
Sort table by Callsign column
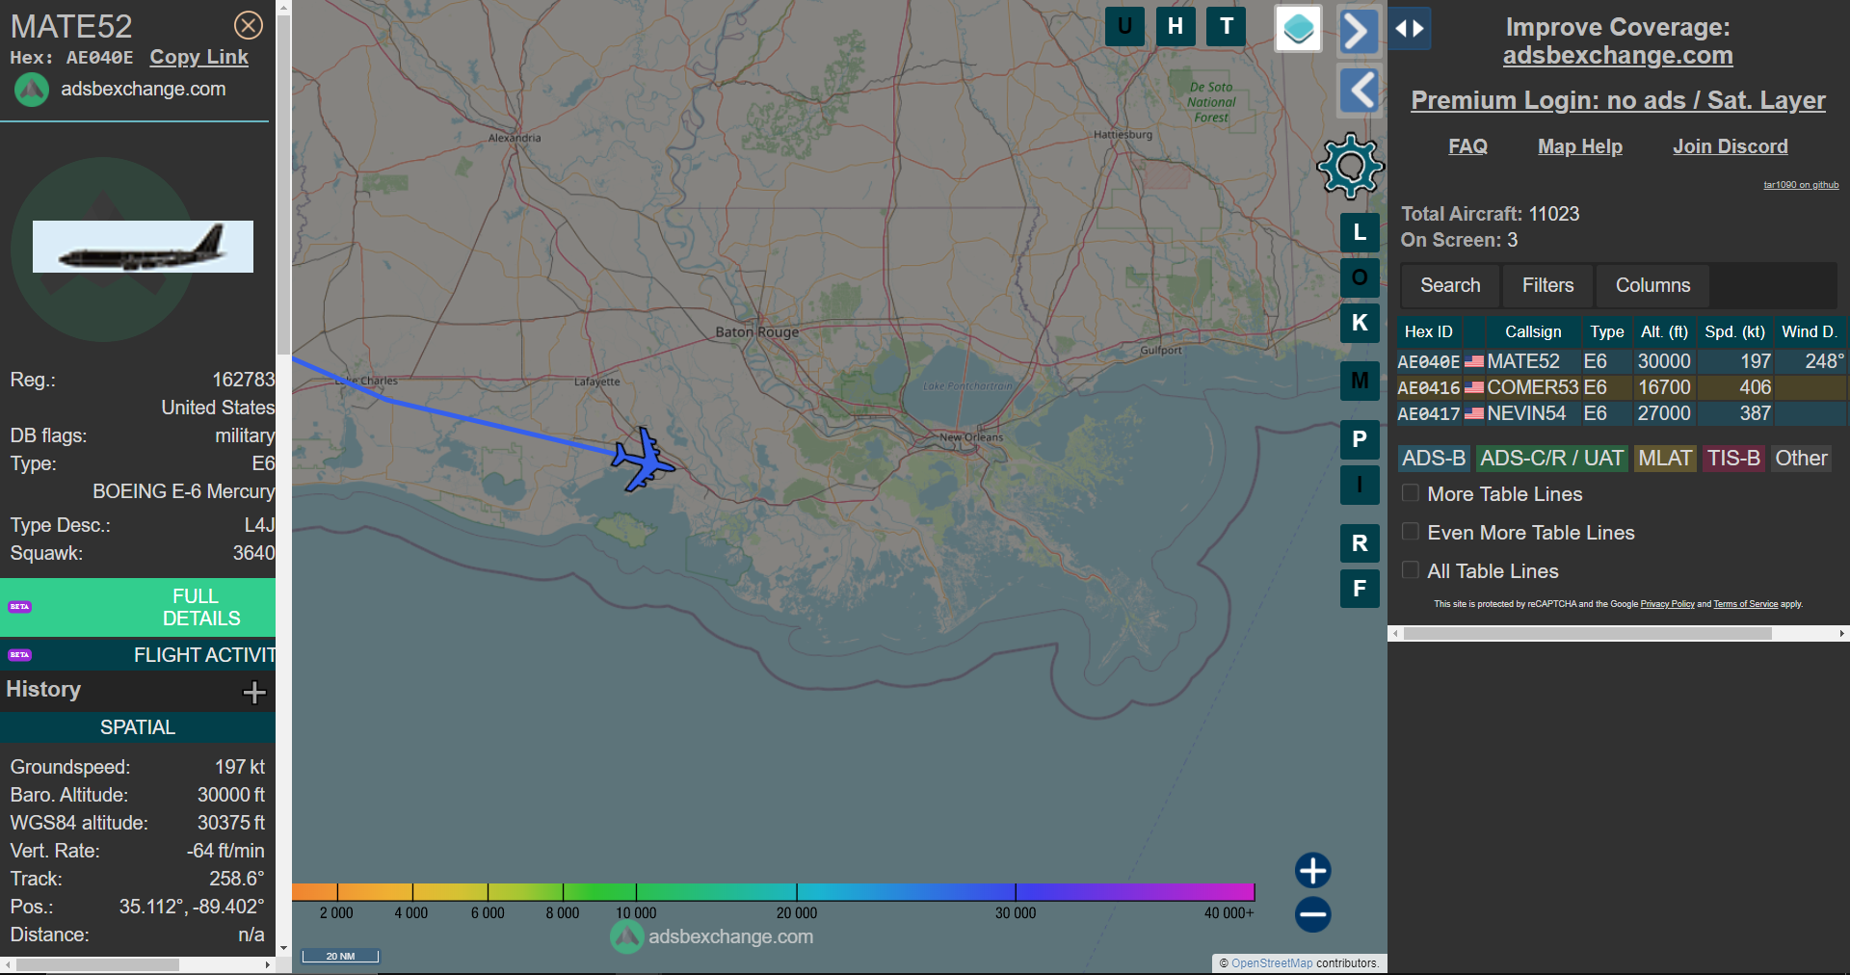pos(1533,331)
